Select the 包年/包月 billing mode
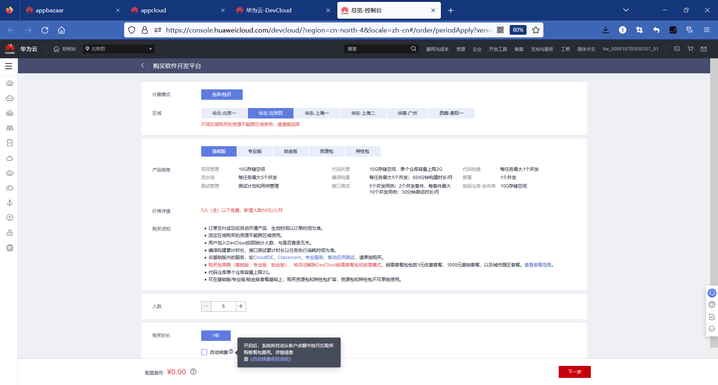The image size is (718, 385). point(222,95)
